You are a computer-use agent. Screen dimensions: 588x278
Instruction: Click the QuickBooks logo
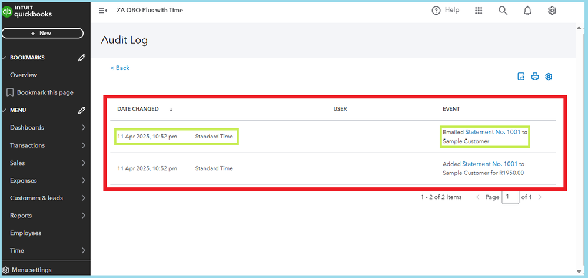[27, 11]
